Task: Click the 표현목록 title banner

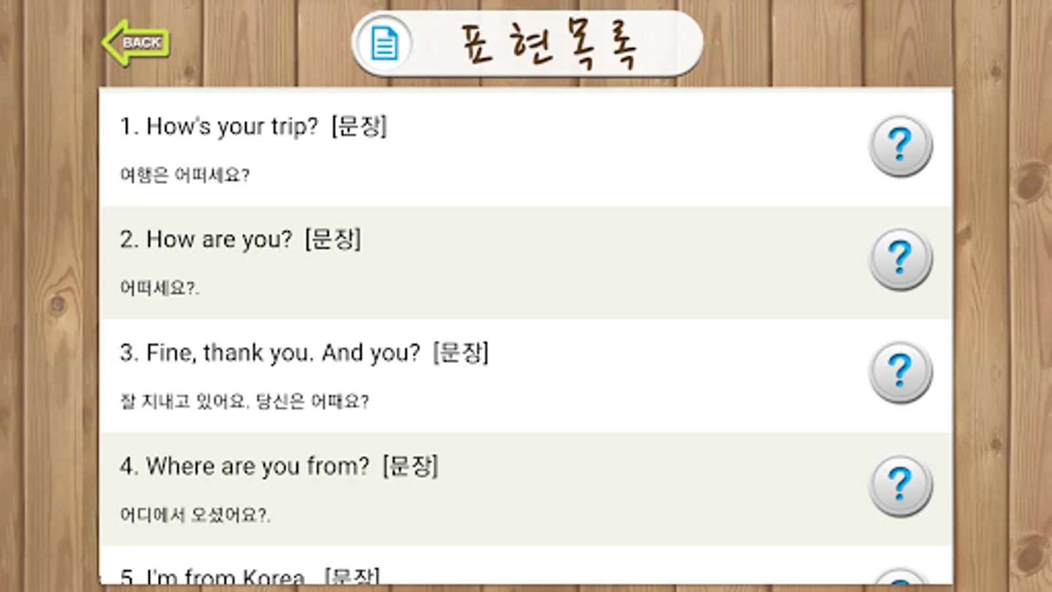Action: pyautogui.click(x=549, y=44)
